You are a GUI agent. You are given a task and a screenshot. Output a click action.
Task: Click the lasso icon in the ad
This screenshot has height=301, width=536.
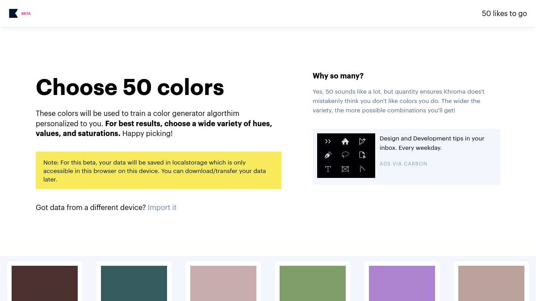click(345, 155)
